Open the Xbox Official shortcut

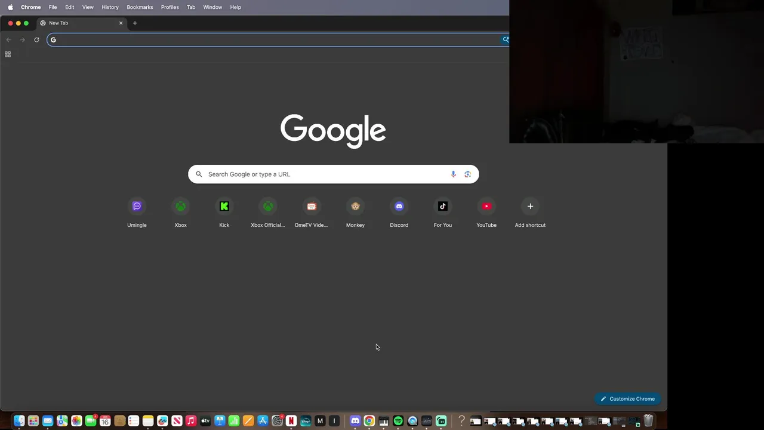[268, 213]
